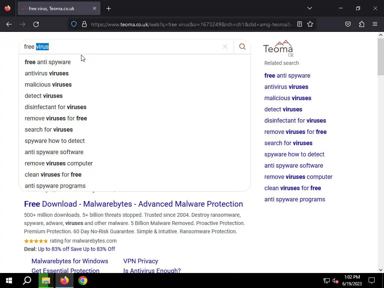Toggle reader view icon in the address bar
Screen dimensions: 384x288
tap(300, 24)
